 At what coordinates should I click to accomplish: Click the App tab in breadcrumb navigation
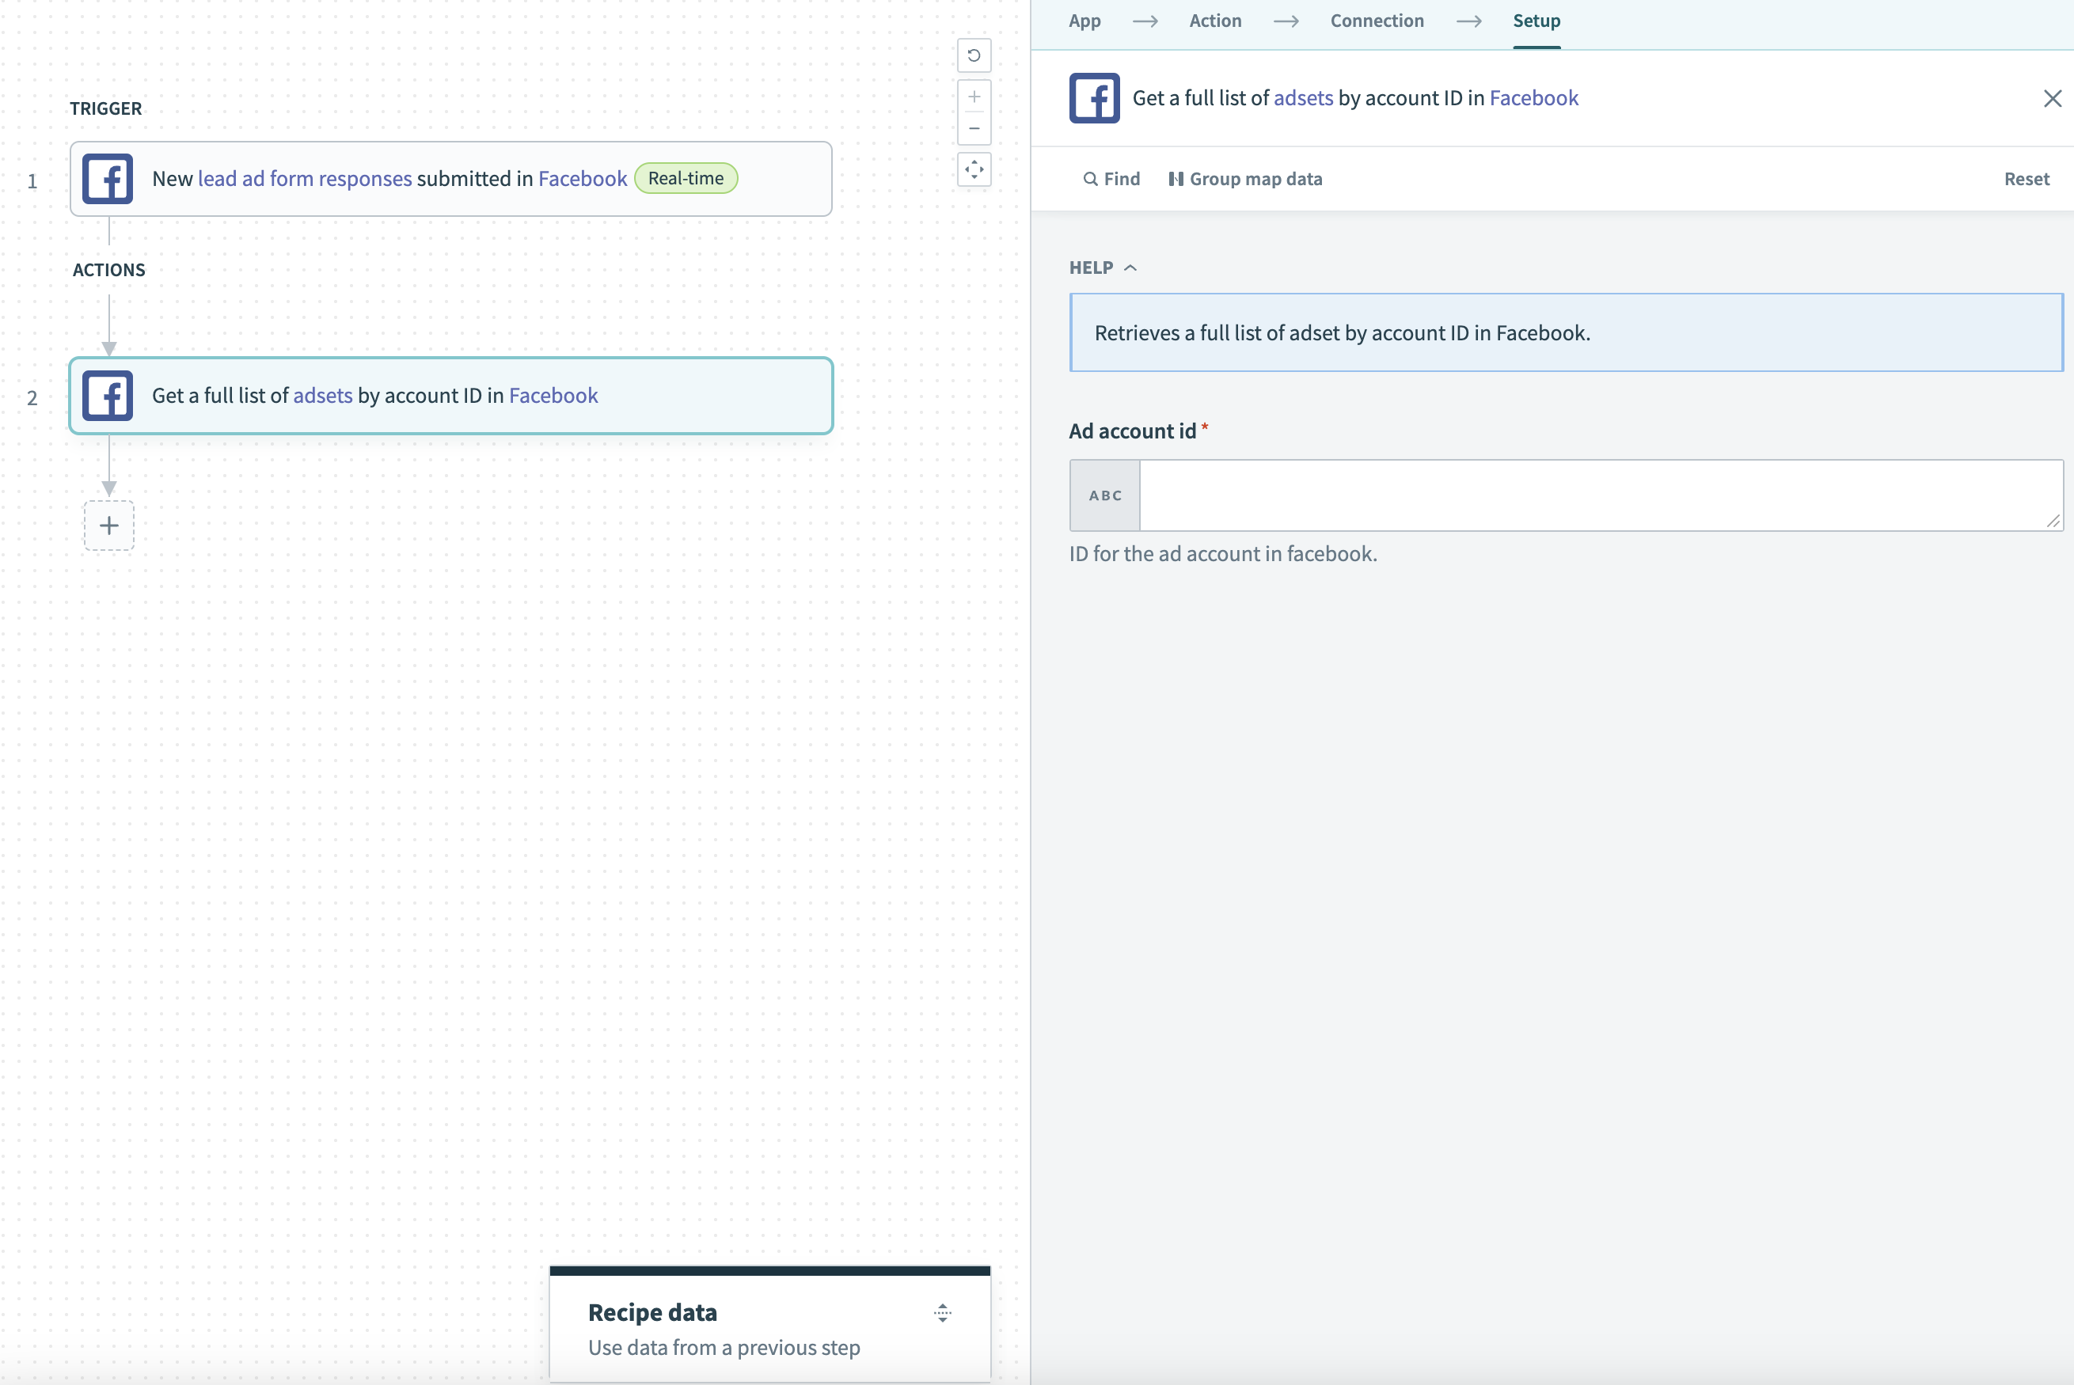click(1084, 20)
